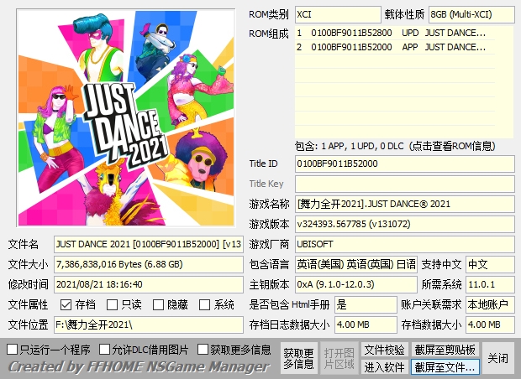Screen dimensions: 521x379
Task: Enable 只运行一个程序 single instance option
Action: point(13,349)
